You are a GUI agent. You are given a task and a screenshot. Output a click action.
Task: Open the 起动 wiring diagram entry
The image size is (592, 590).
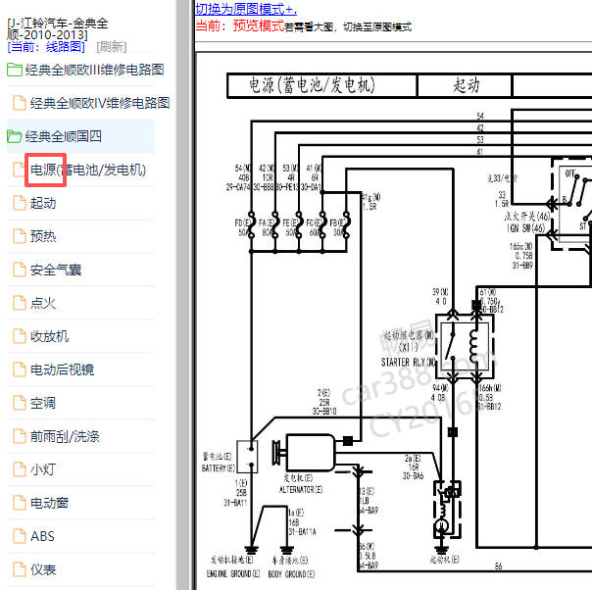43,203
